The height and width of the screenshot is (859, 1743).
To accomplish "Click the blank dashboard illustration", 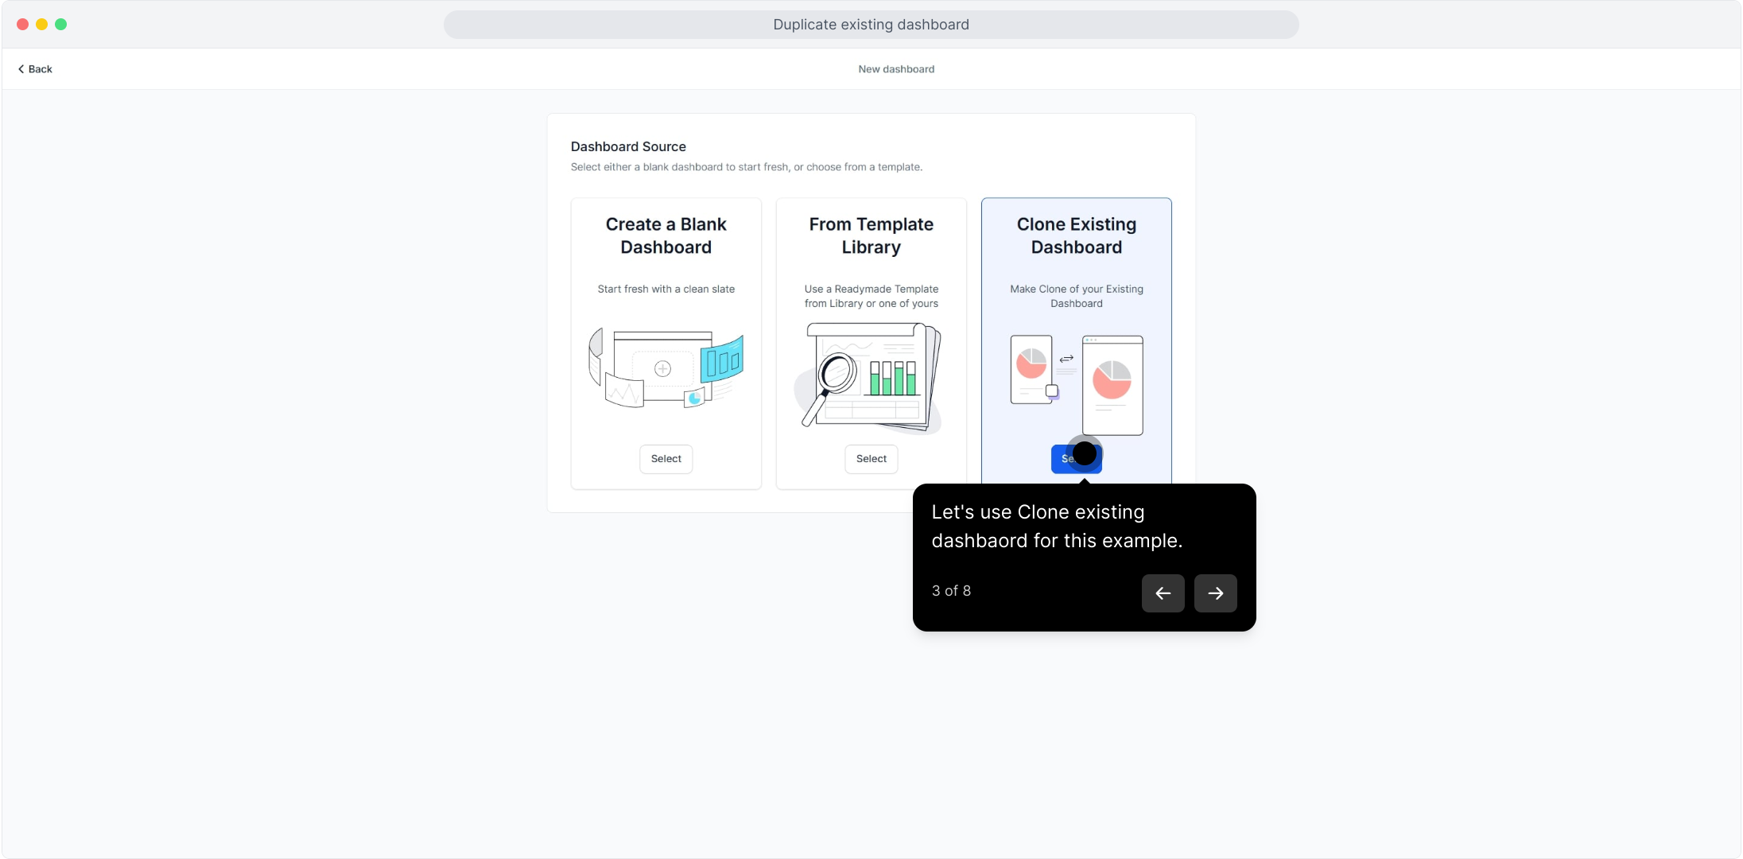I will click(666, 369).
